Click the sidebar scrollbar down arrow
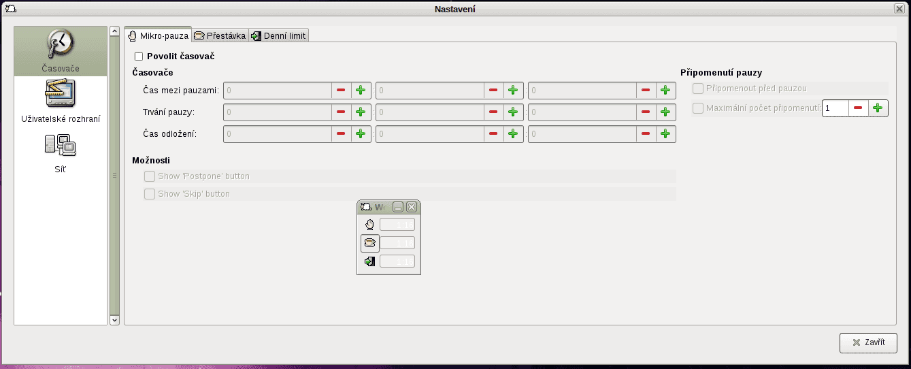911x369 pixels. point(114,320)
